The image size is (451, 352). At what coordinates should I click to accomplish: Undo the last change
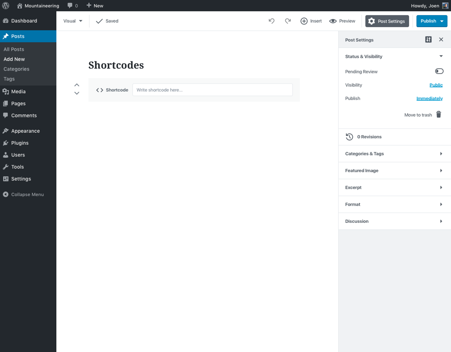point(272,21)
